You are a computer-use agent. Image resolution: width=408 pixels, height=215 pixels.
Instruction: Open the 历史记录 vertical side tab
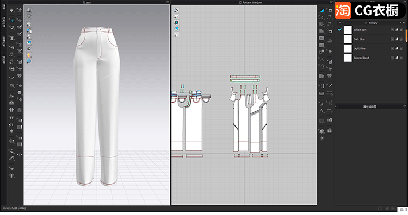pos(4,22)
